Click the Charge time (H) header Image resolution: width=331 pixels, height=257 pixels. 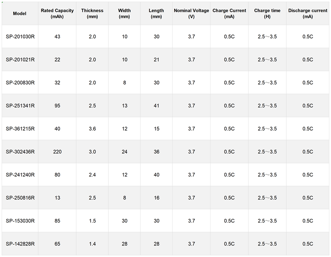pos(267,14)
